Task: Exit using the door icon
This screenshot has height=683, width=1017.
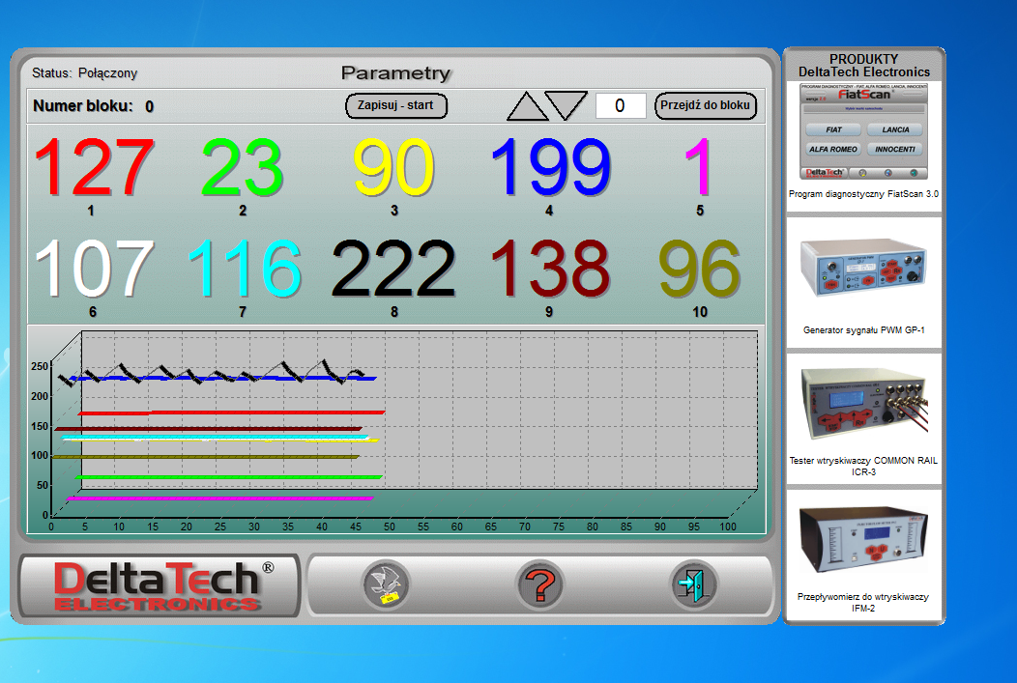Action: (694, 584)
